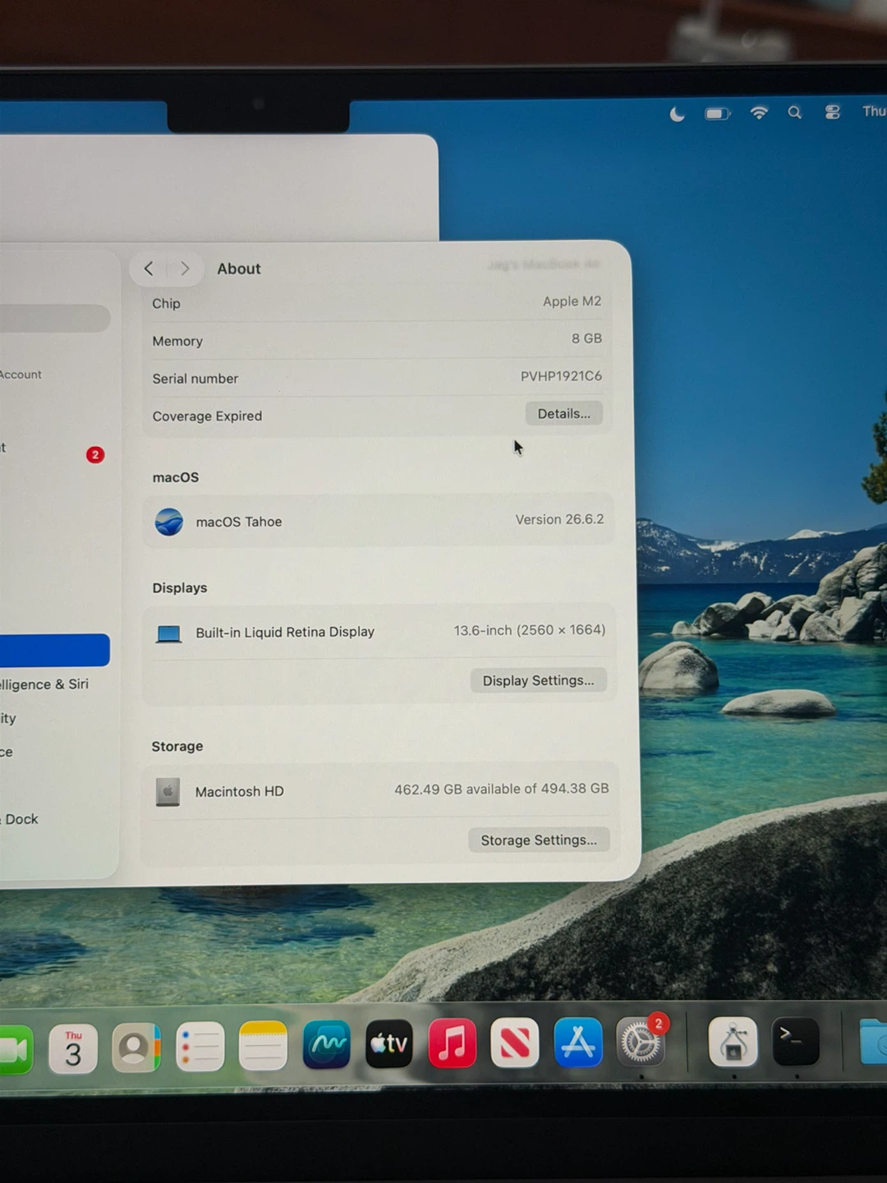Click the Coverage Expired label
This screenshot has width=887, height=1183.
[207, 416]
